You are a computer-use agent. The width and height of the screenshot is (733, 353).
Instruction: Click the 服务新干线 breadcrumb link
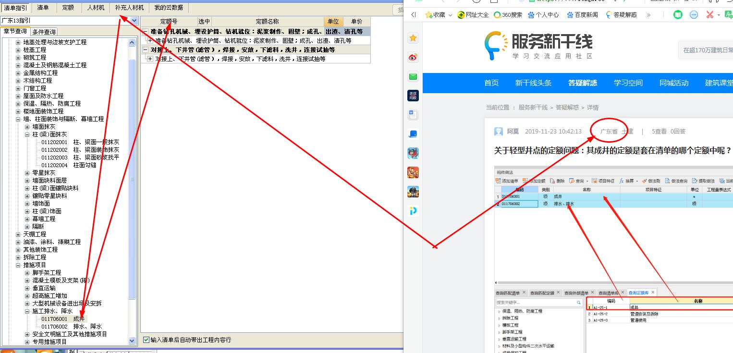tap(533, 108)
